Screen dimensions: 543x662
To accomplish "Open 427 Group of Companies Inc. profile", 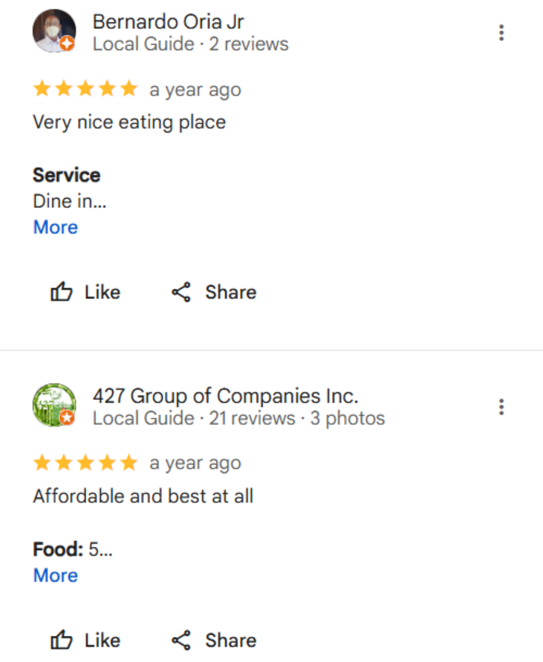I will 225,396.
